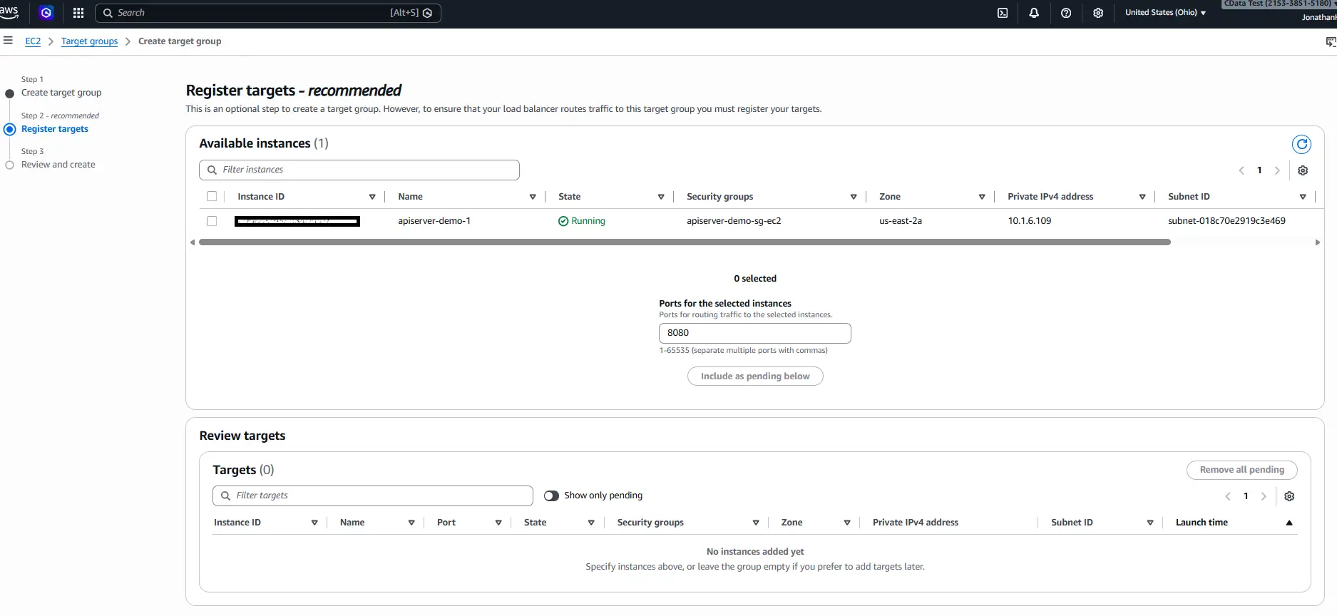This screenshot has height=616, width=1337.
Task: Open the United States (Ohio) region dropdown
Action: 1165,13
